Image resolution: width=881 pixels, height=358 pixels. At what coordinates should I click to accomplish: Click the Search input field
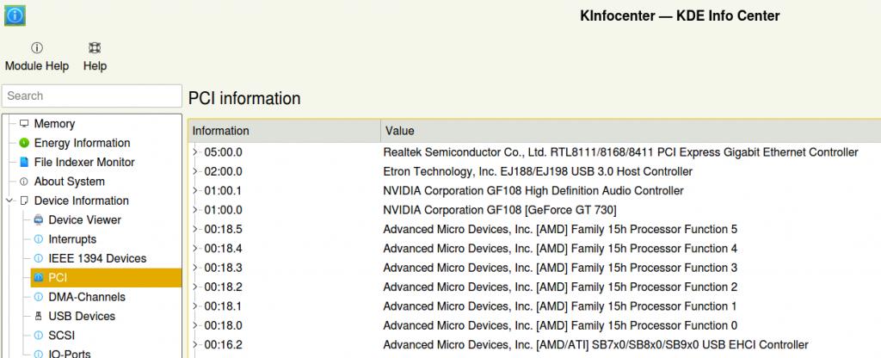(x=91, y=96)
